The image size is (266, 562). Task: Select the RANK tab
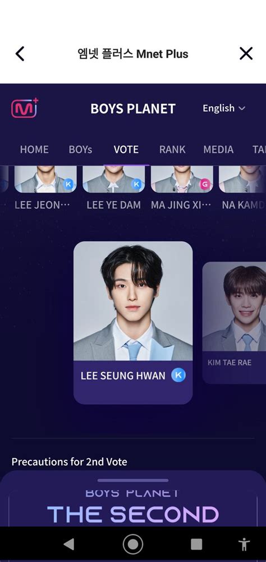point(172,149)
